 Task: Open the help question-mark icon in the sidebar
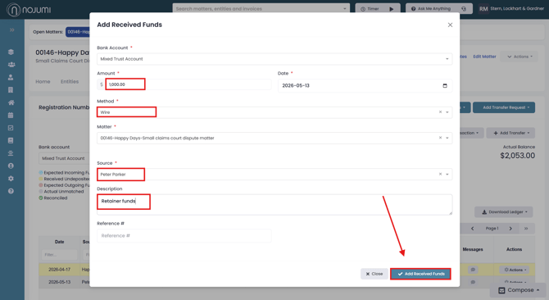(x=11, y=191)
